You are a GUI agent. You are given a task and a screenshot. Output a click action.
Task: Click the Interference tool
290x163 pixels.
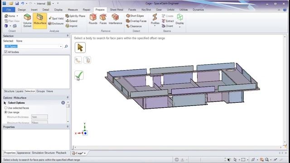[x=115, y=19]
